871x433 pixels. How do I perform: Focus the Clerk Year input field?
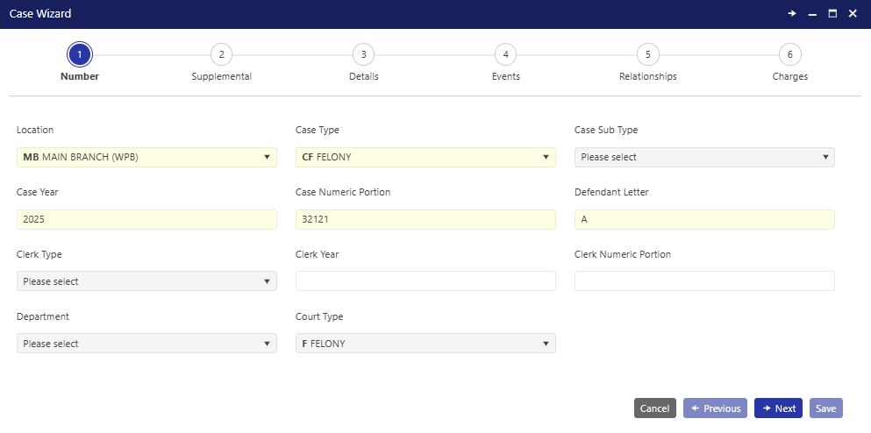coord(425,281)
